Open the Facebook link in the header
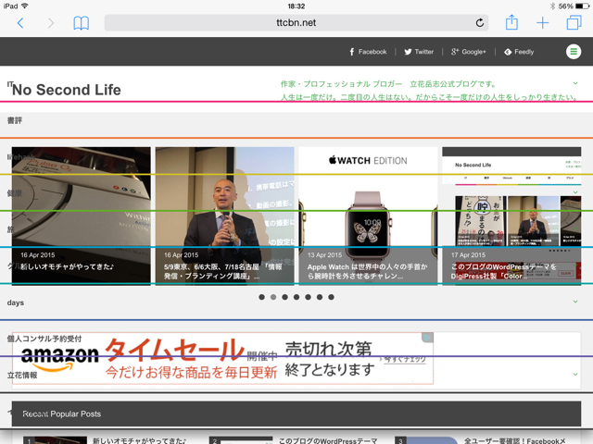The image size is (593, 444). (x=367, y=52)
